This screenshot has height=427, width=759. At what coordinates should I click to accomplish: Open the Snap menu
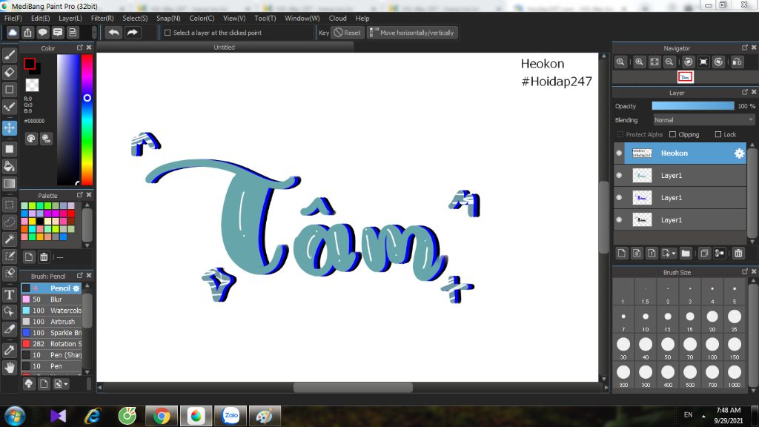point(168,18)
